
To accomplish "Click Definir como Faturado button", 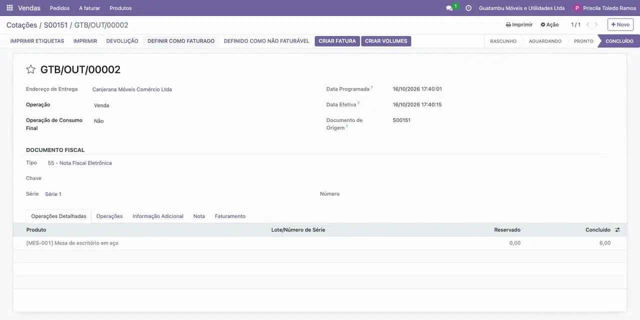I will coord(181,41).
